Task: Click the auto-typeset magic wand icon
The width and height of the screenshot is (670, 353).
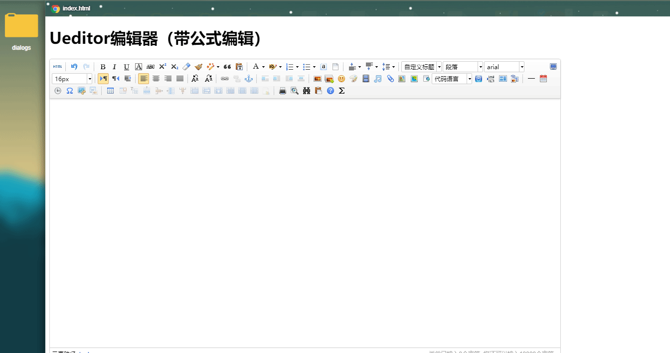Action: pos(210,67)
